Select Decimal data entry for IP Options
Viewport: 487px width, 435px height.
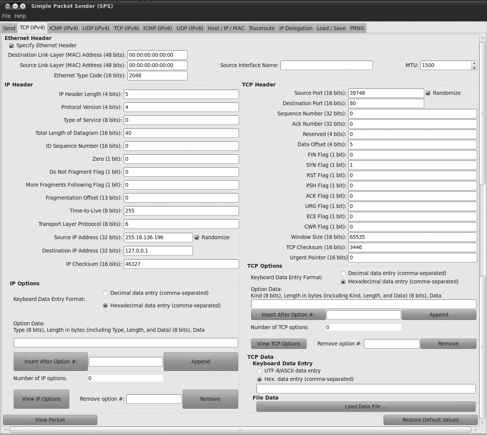pyautogui.click(x=105, y=293)
